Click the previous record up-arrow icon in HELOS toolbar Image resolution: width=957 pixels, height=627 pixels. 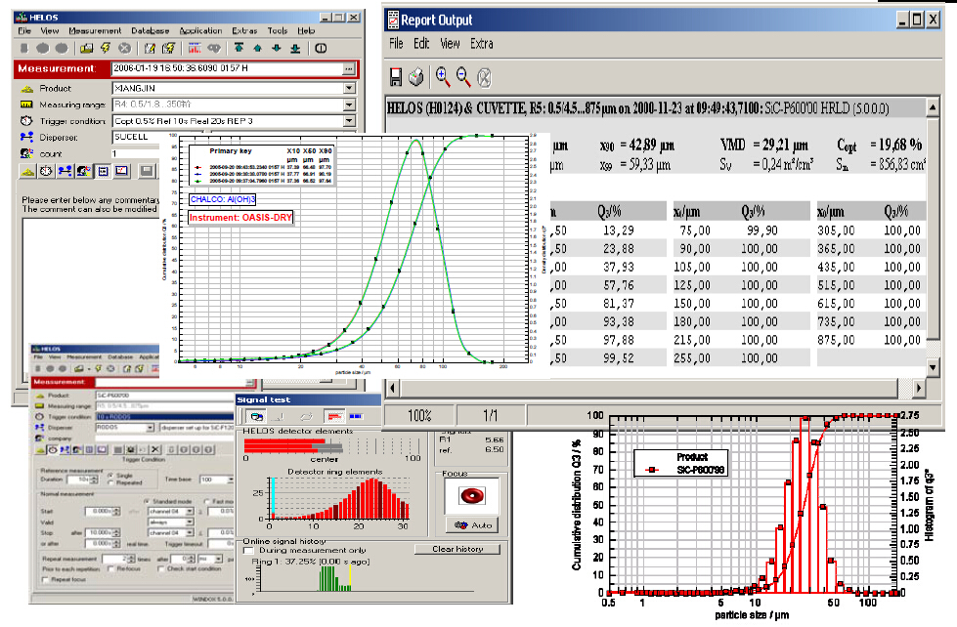(257, 48)
